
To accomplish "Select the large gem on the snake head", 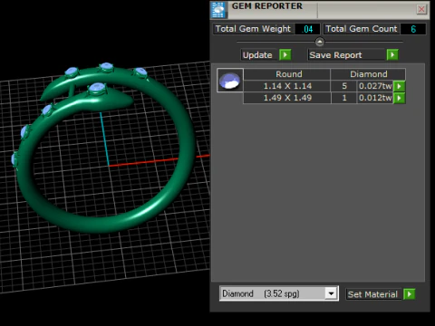I will tap(97, 88).
